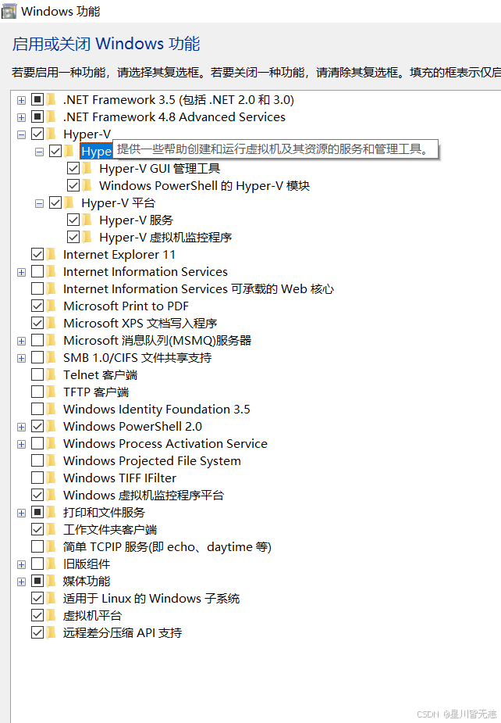Expand Windows PowerShell 2.0 node
The image size is (501, 723).
point(21,427)
